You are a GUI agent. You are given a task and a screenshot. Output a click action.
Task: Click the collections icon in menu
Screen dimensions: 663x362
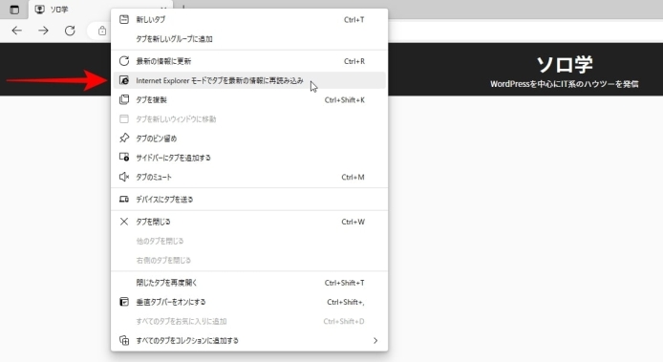pos(124,340)
